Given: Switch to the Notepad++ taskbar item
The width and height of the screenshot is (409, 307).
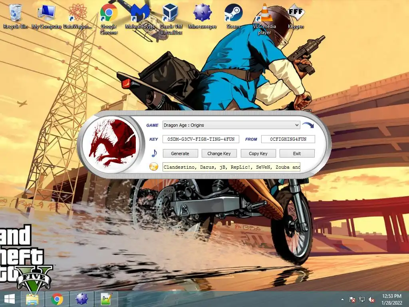Looking at the screenshot, I should click(x=106, y=299).
